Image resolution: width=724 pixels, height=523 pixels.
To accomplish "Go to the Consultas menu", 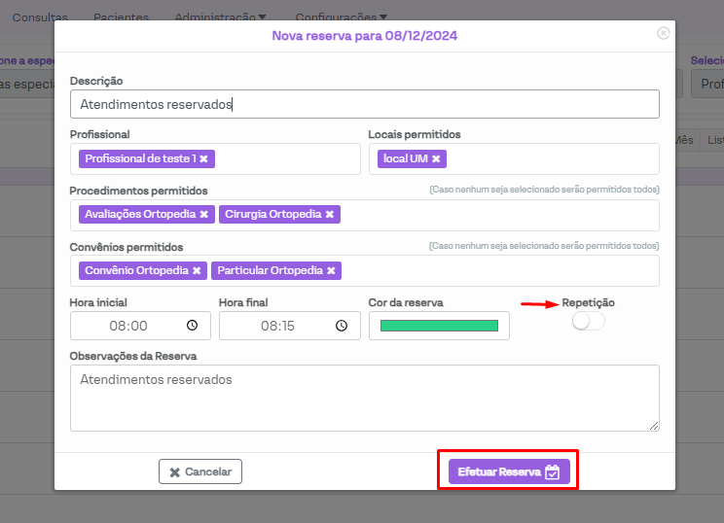I will tap(40, 17).
